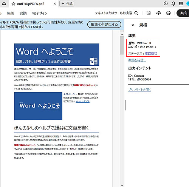Click the magnifier search icon
Screen dimensions: 189x187
[x=136, y=13]
